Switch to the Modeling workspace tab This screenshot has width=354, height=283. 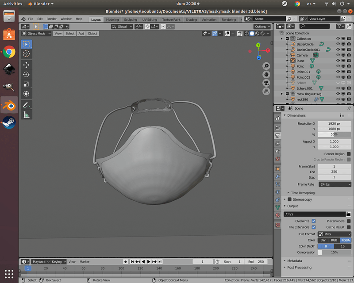pyautogui.click(x=112, y=19)
